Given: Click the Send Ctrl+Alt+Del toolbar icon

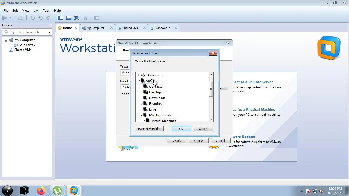Looking at the screenshot, I should pos(21,18).
